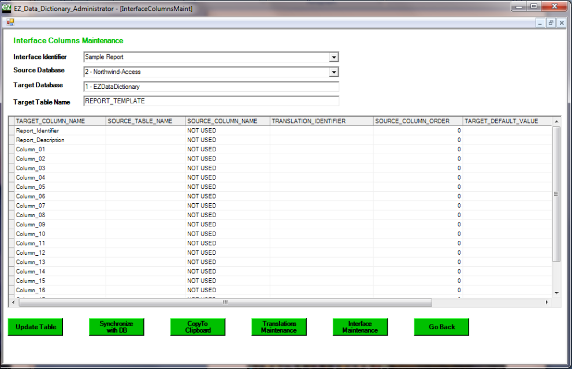Click the EZ application icon in title bar

(x=7, y=8)
